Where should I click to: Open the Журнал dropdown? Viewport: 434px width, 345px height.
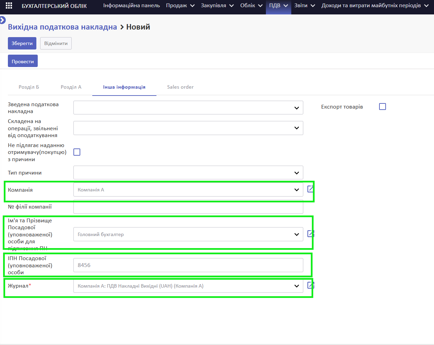coord(188,286)
